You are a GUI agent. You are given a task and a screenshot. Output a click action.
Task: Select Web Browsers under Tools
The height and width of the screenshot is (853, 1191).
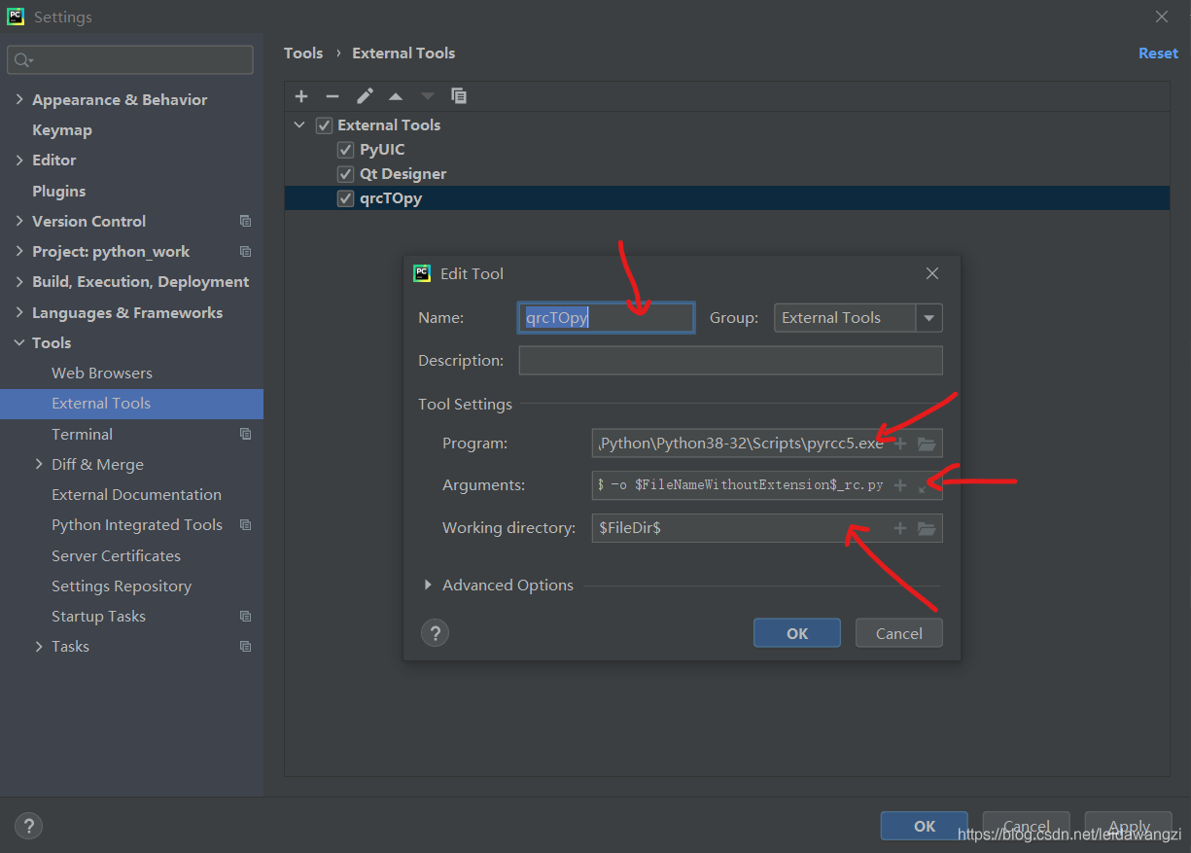[x=102, y=373]
